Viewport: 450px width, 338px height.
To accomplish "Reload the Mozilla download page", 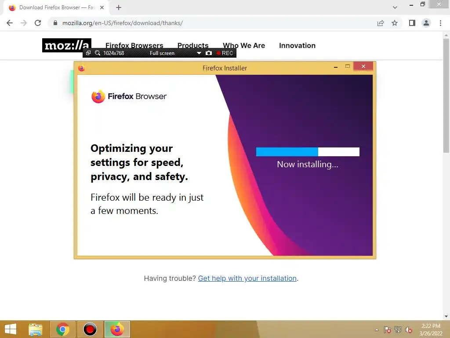I will click(38, 23).
